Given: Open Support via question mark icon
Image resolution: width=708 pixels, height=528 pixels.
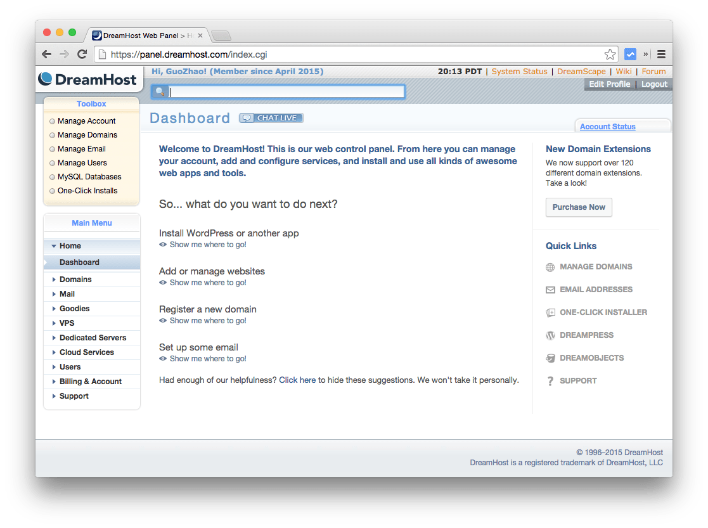Looking at the screenshot, I should [550, 381].
